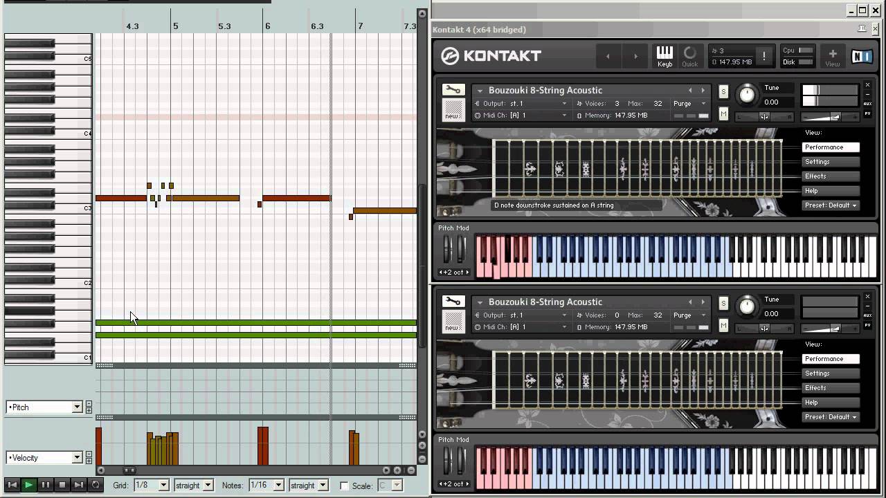Remove the Pitch lane with its minus icon
The height and width of the screenshot is (498, 886).
[89, 404]
